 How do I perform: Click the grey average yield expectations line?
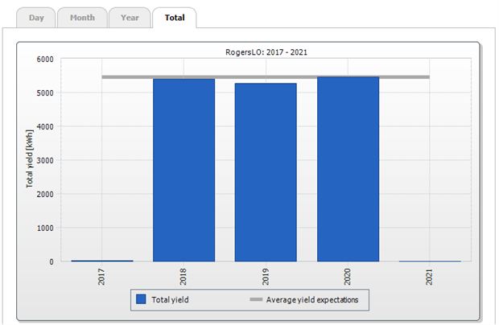click(266, 77)
